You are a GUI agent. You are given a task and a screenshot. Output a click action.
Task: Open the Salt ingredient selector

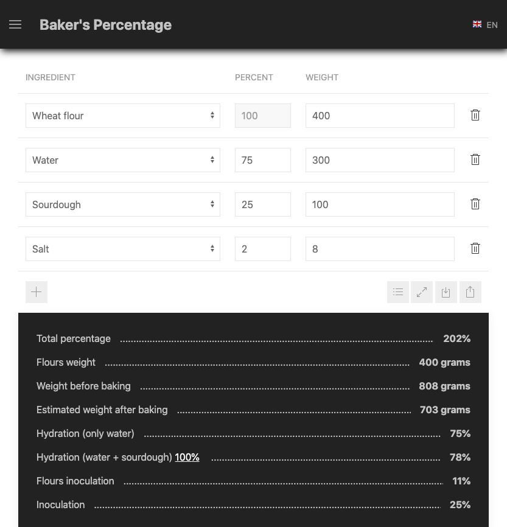pos(123,249)
